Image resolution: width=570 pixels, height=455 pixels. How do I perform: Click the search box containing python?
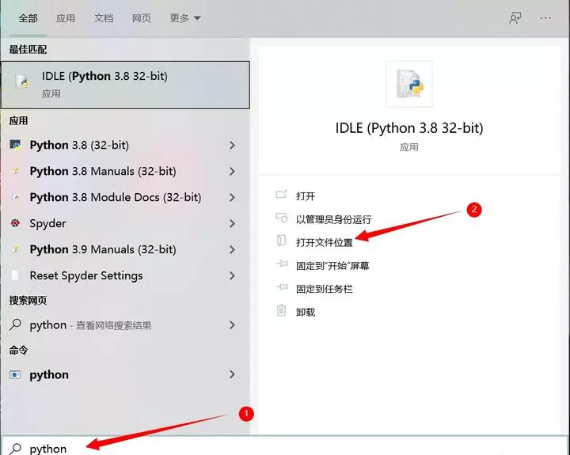285,446
